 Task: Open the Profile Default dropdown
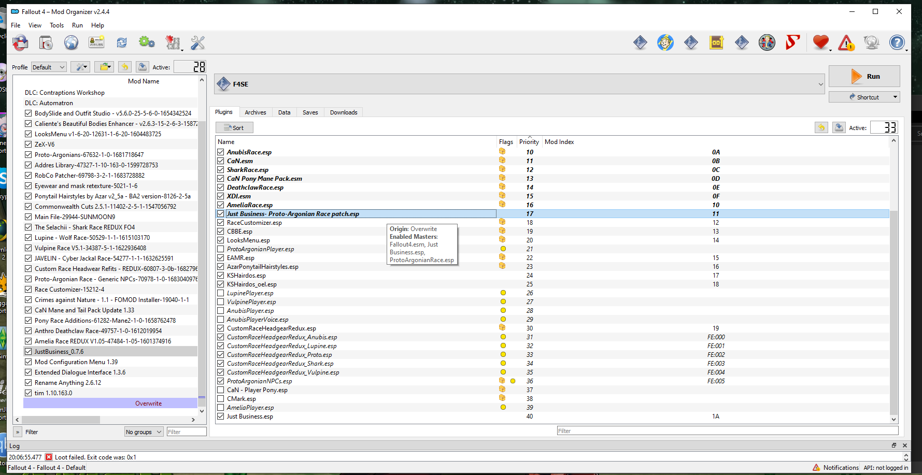coord(49,67)
